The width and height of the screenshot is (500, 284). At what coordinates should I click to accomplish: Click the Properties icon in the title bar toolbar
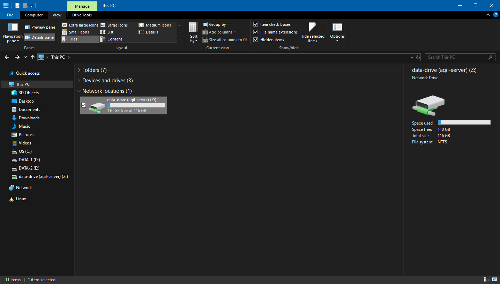(17, 6)
